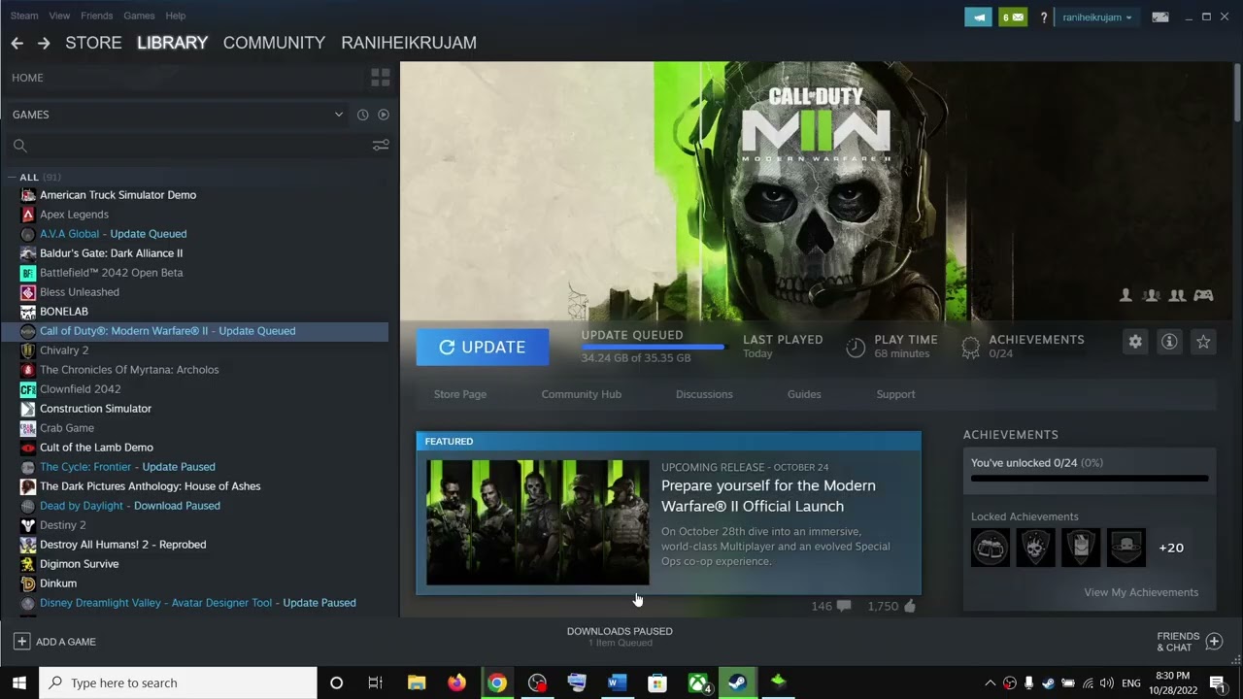The height and width of the screenshot is (699, 1243).
Task: Open File Explorer from the taskbar
Action: pyautogui.click(x=417, y=682)
